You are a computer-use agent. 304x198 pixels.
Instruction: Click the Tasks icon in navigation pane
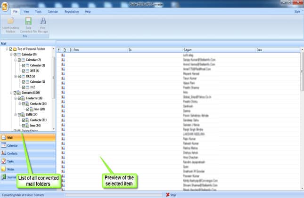pyautogui.click(x=4, y=161)
